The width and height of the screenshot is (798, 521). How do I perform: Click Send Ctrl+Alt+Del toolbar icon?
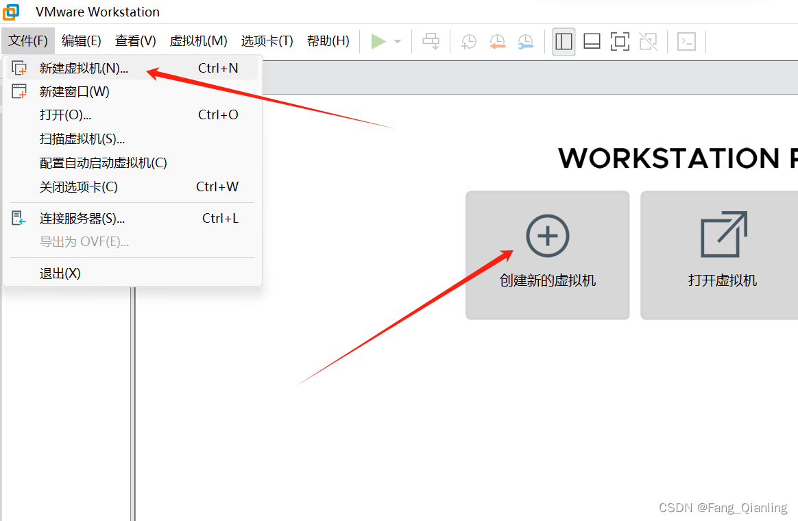click(x=431, y=41)
